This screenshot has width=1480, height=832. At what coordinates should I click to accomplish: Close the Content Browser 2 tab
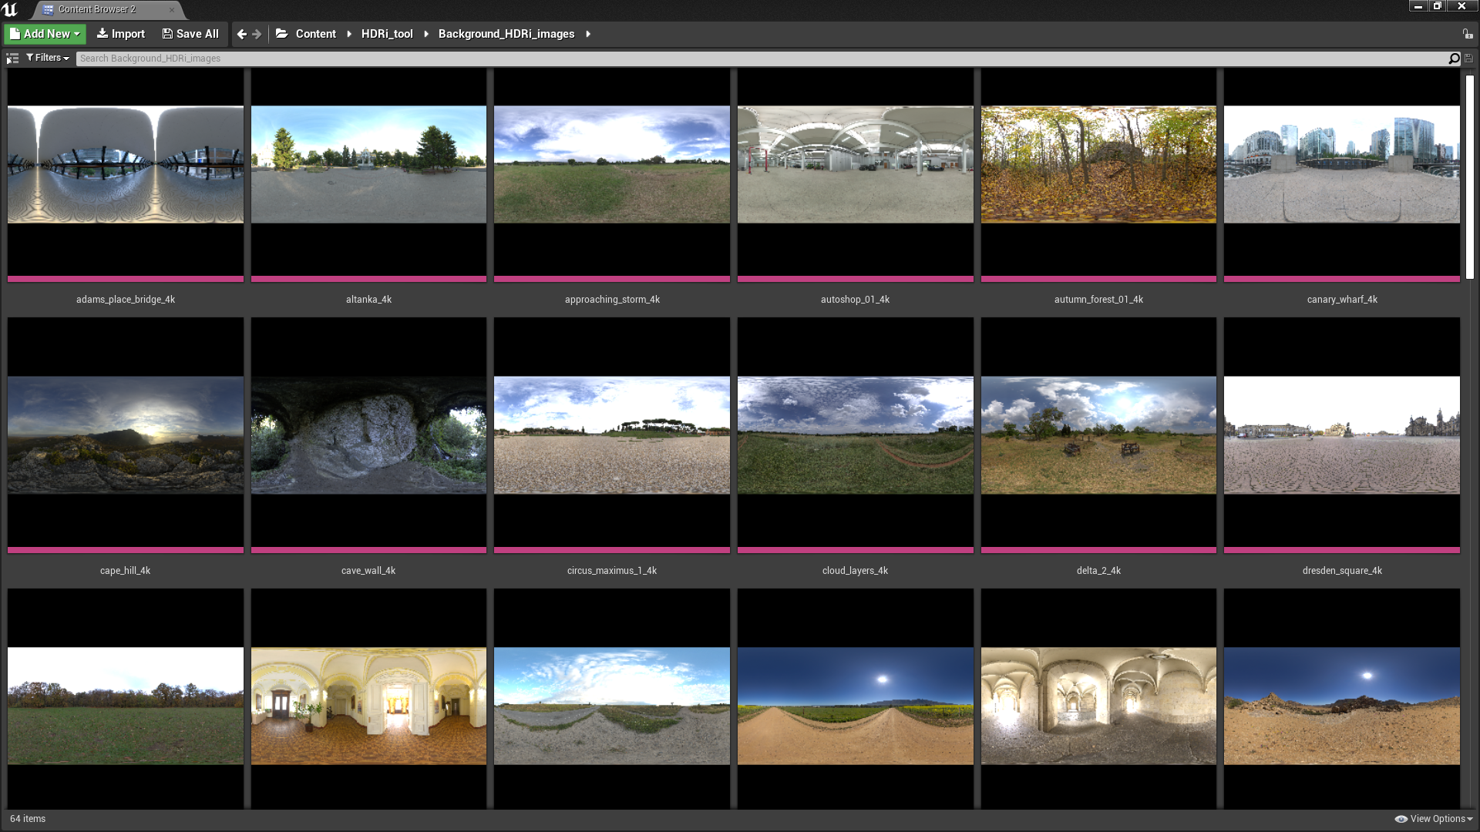click(171, 10)
